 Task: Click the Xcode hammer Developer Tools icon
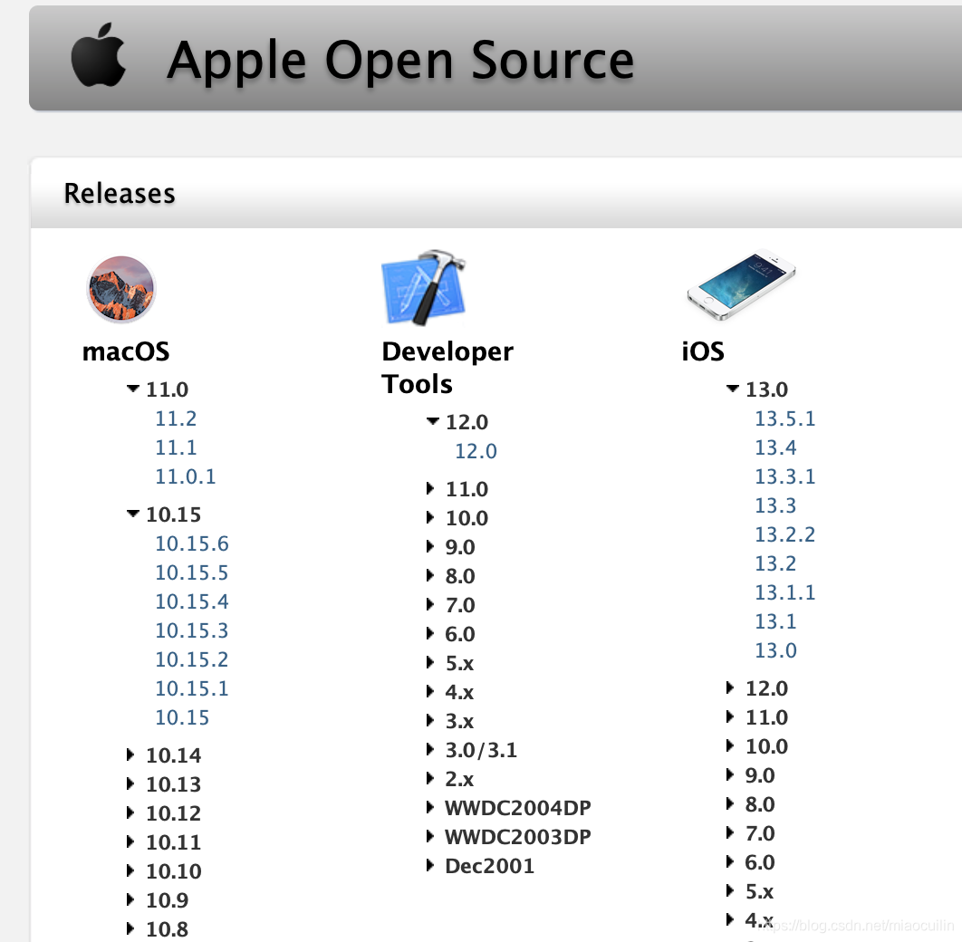(x=424, y=287)
